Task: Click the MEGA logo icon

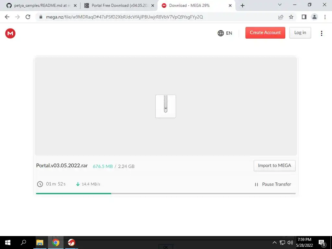Action: (10, 33)
